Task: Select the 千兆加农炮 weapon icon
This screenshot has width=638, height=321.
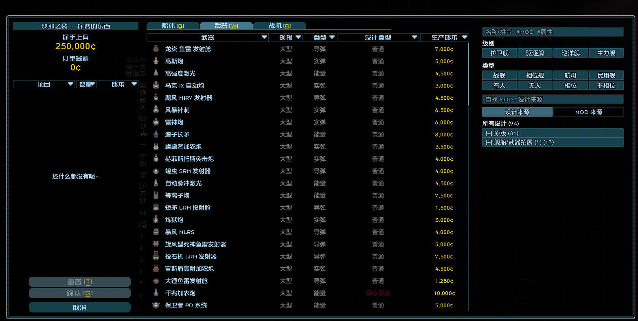Action: point(156,293)
